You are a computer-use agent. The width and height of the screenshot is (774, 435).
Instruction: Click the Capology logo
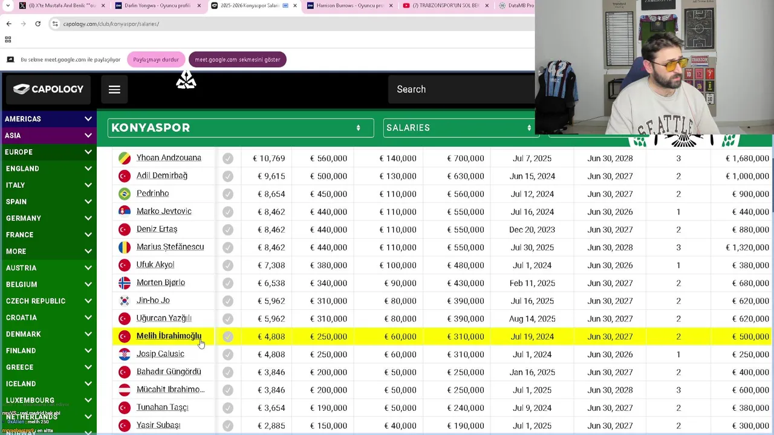[48, 89]
